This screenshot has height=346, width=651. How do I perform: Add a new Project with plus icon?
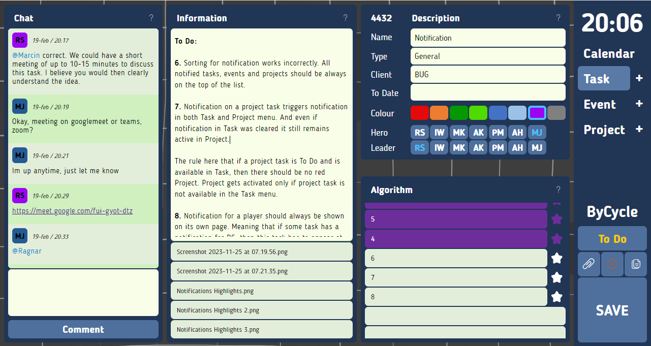pos(639,129)
